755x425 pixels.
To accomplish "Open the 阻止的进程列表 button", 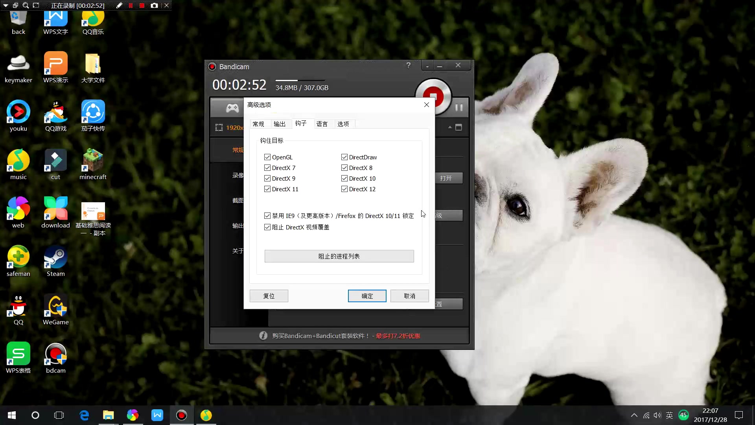I will (339, 256).
